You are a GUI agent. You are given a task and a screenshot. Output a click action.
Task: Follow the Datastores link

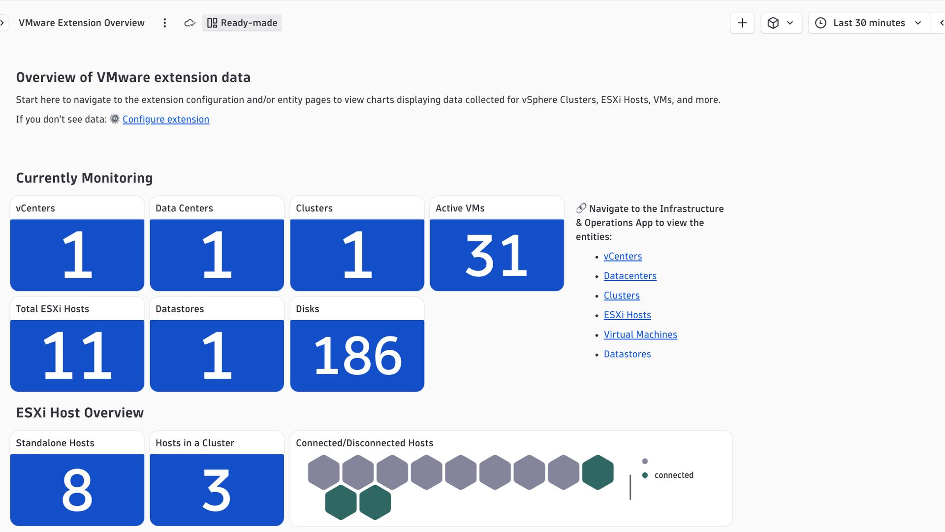pos(628,354)
